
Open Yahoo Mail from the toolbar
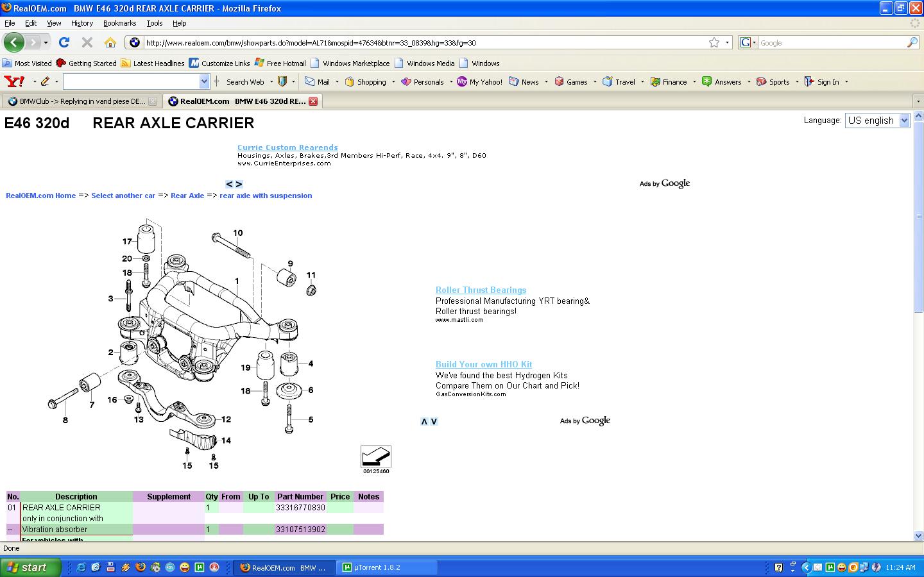(317, 81)
